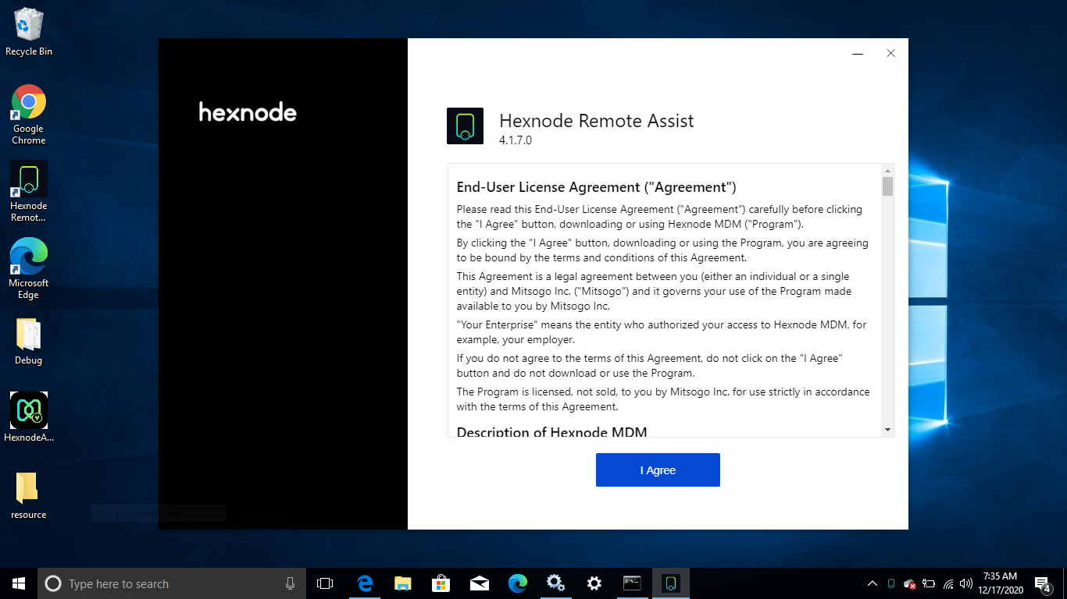Click the "Hexnode Remote Assist" title text
The width and height of the screenshot is (1067, 599).
[x=597, y=120]
